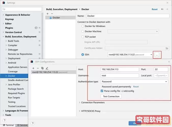Browse certificates folder icon
The width and height of the screenshot is (172, 127).
(167, 48)
